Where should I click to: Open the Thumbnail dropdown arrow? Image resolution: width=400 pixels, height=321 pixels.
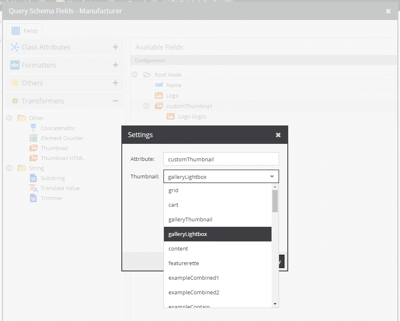coord(272,177)
